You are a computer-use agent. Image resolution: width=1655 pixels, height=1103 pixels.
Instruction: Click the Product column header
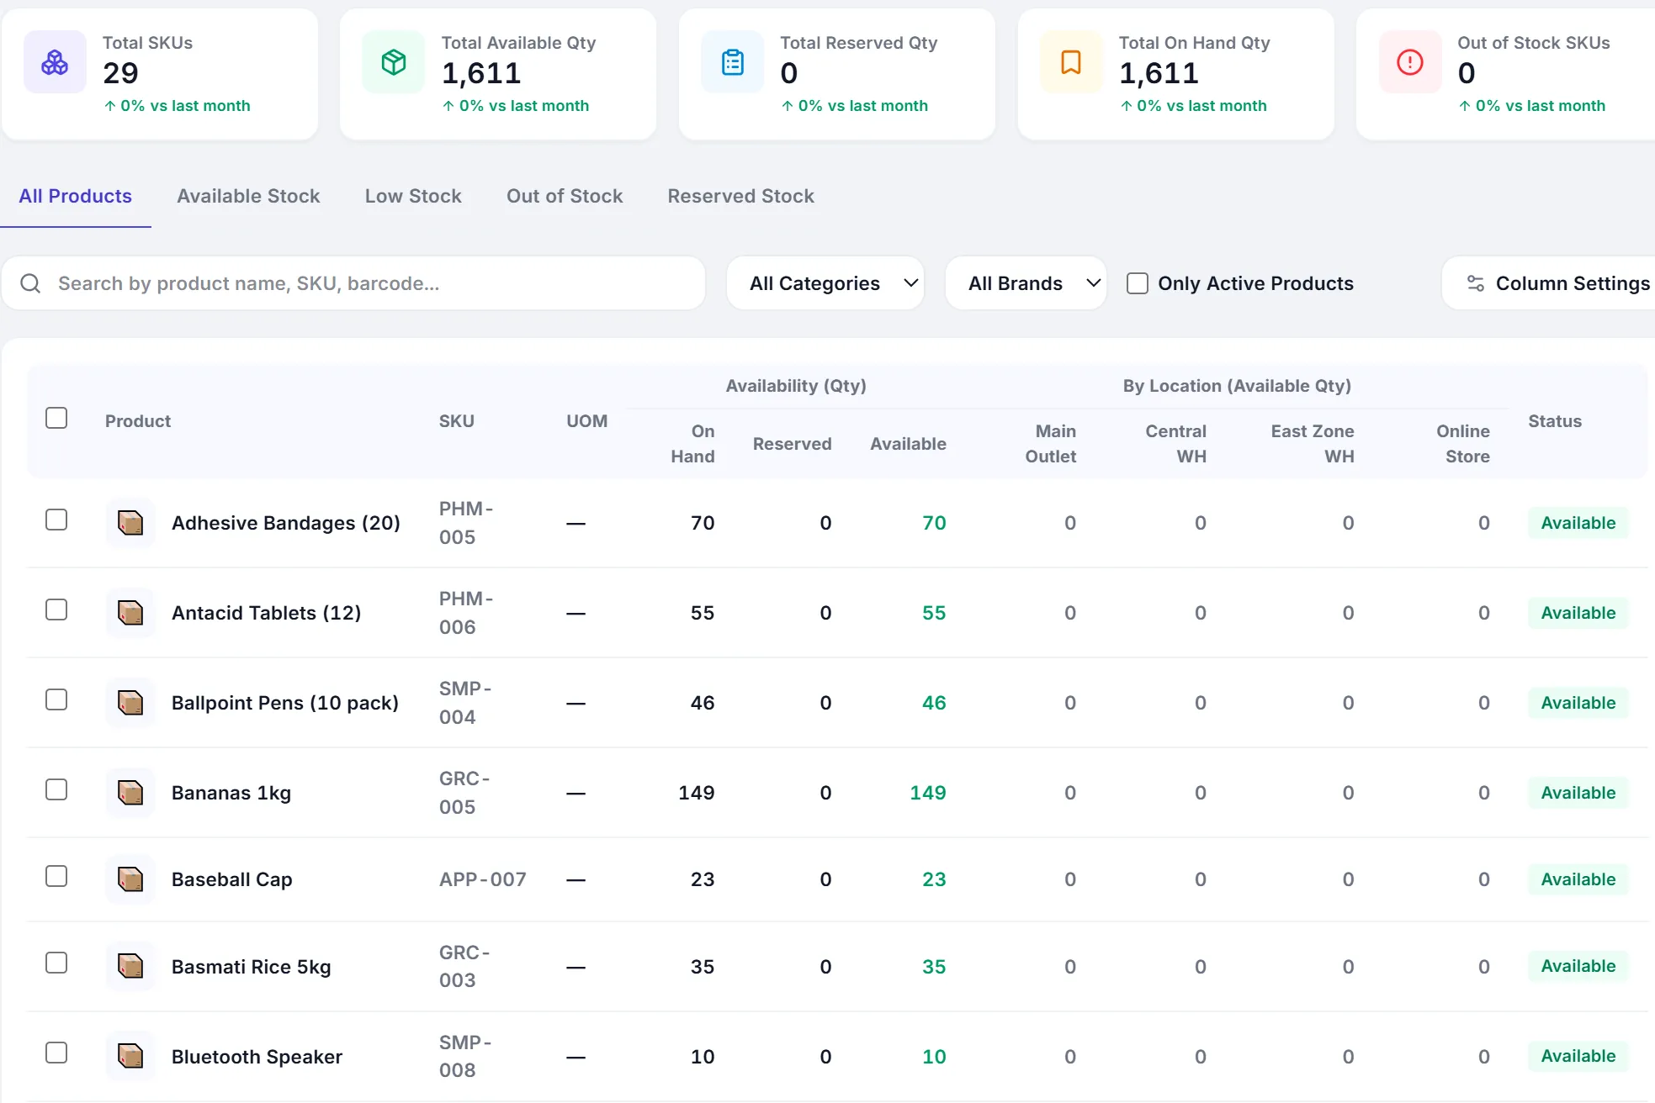(x=138, y=421)
